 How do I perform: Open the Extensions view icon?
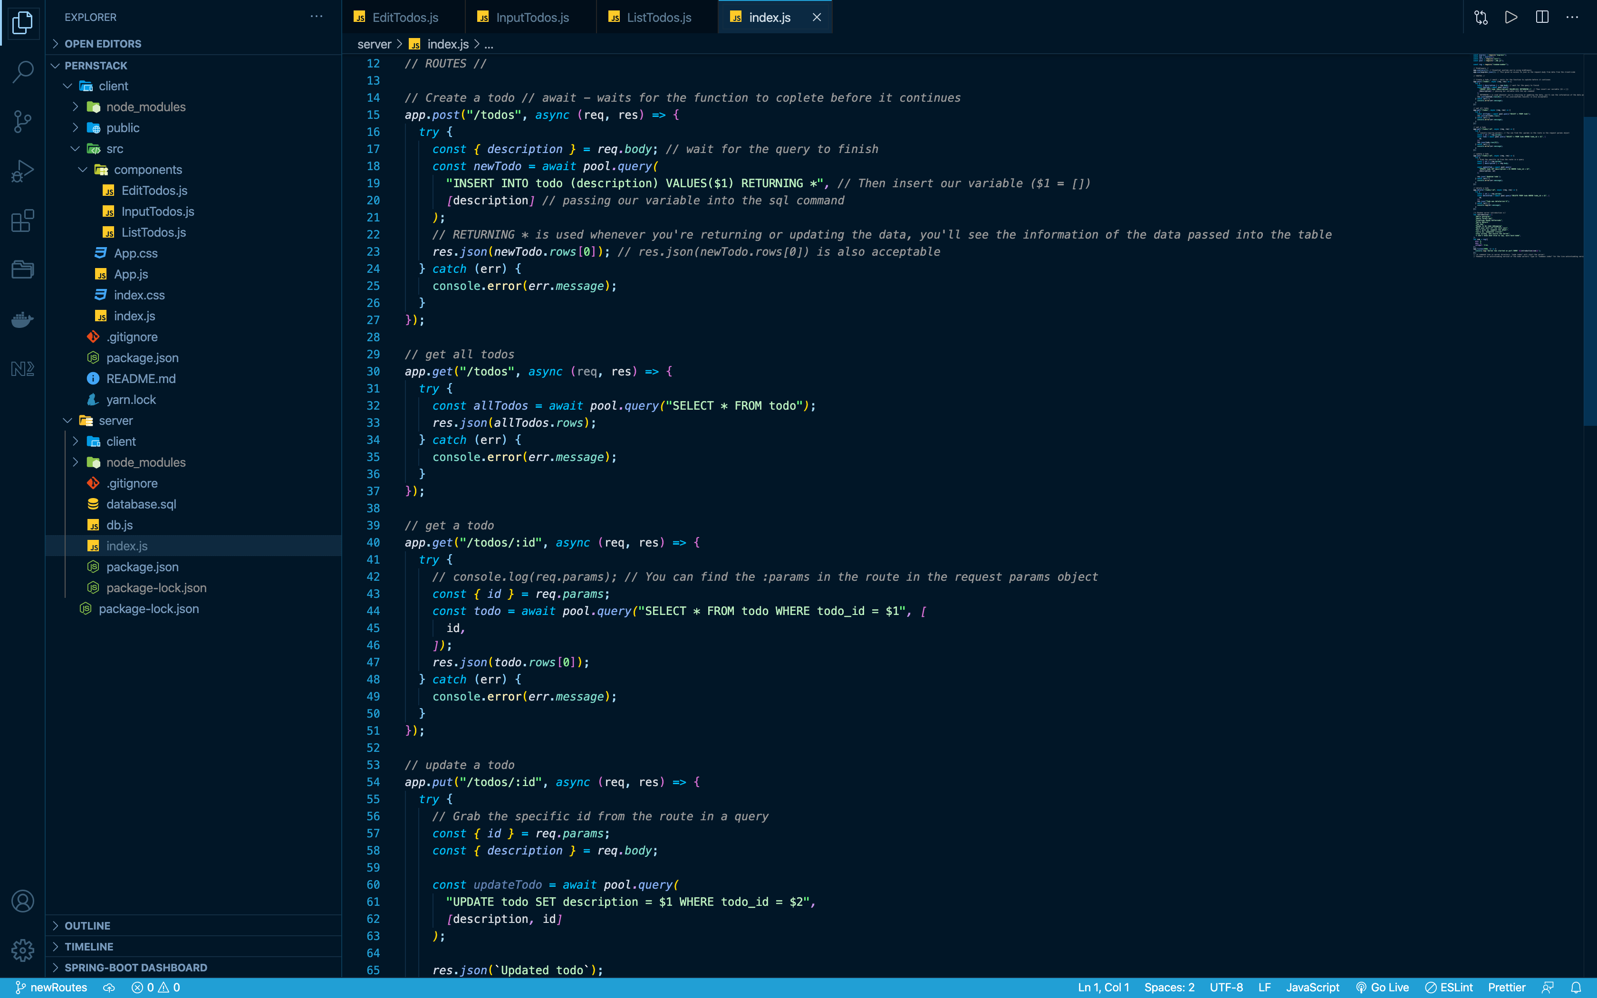coord(22,221)
